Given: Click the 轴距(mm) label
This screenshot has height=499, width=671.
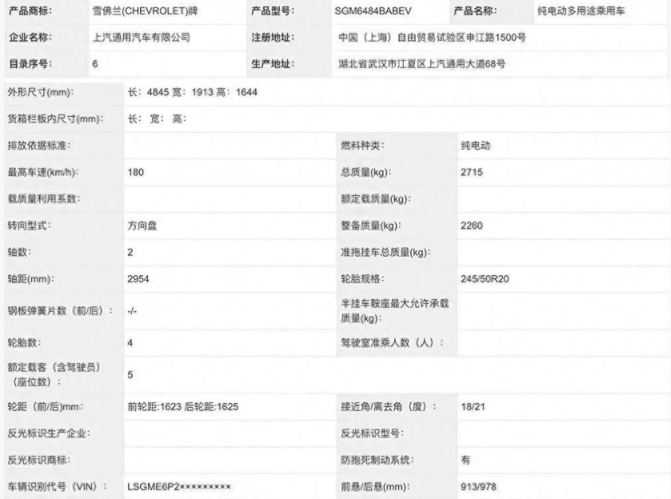Looking at the screenshot, I should 30,279.
